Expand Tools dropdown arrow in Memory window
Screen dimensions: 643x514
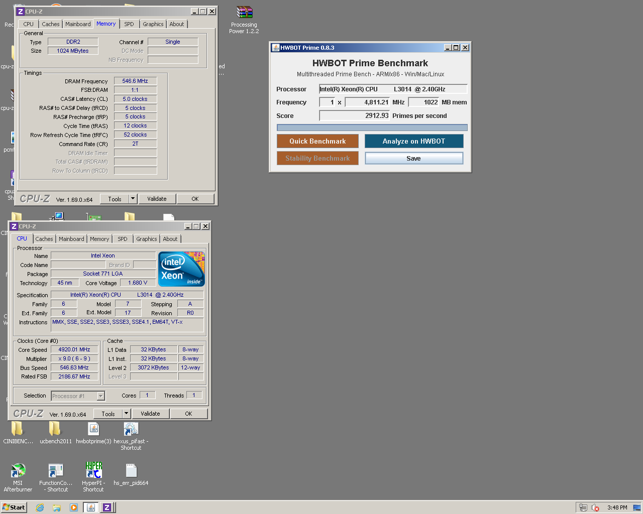click(x=133, y=199)
